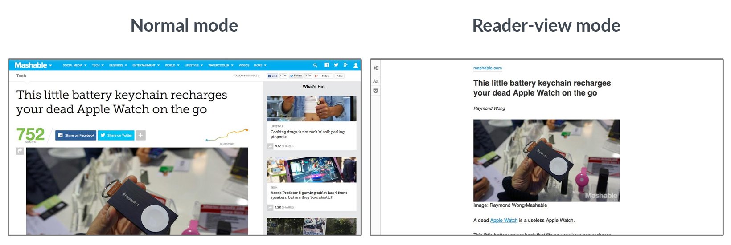Click the 3.7m Twitter follower count

point(308,76)
